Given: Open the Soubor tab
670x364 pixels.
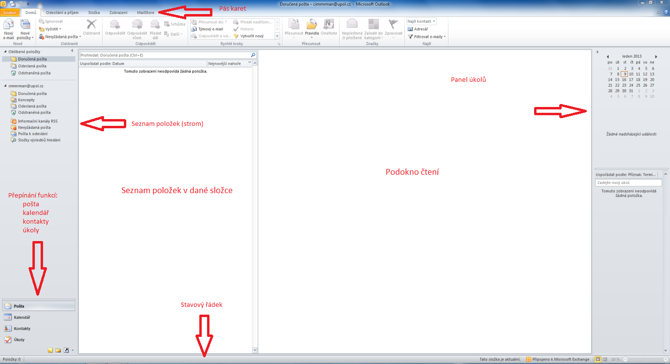Looking at the screenshot, I should 10,12.
